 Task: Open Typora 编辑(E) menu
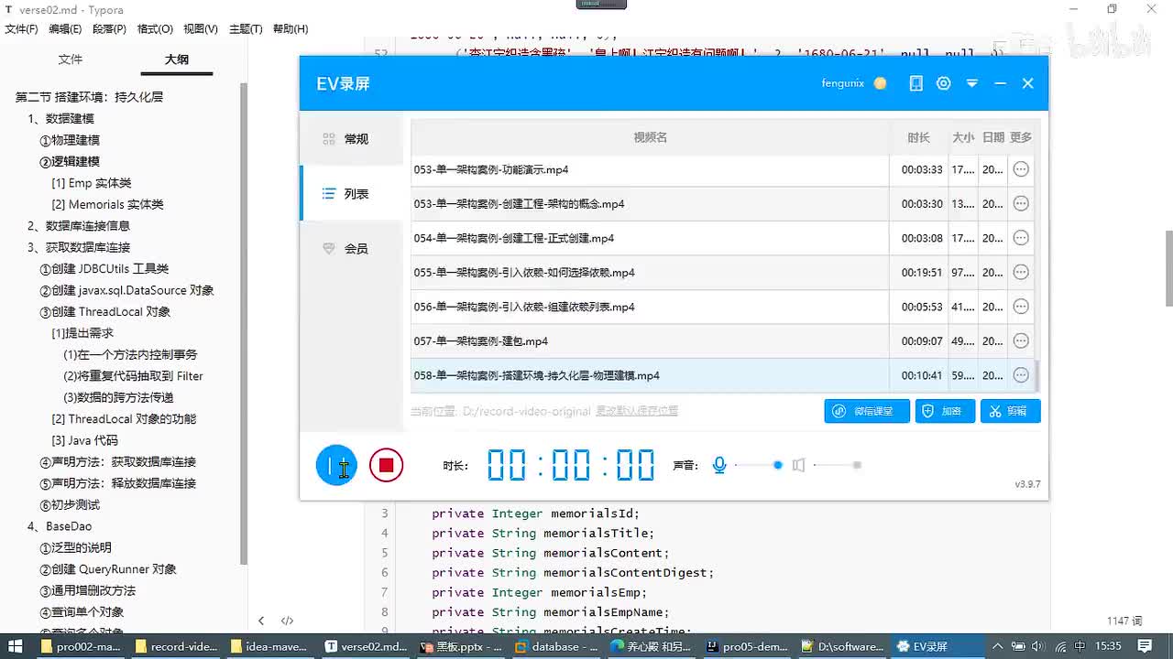tap(65, 28)
